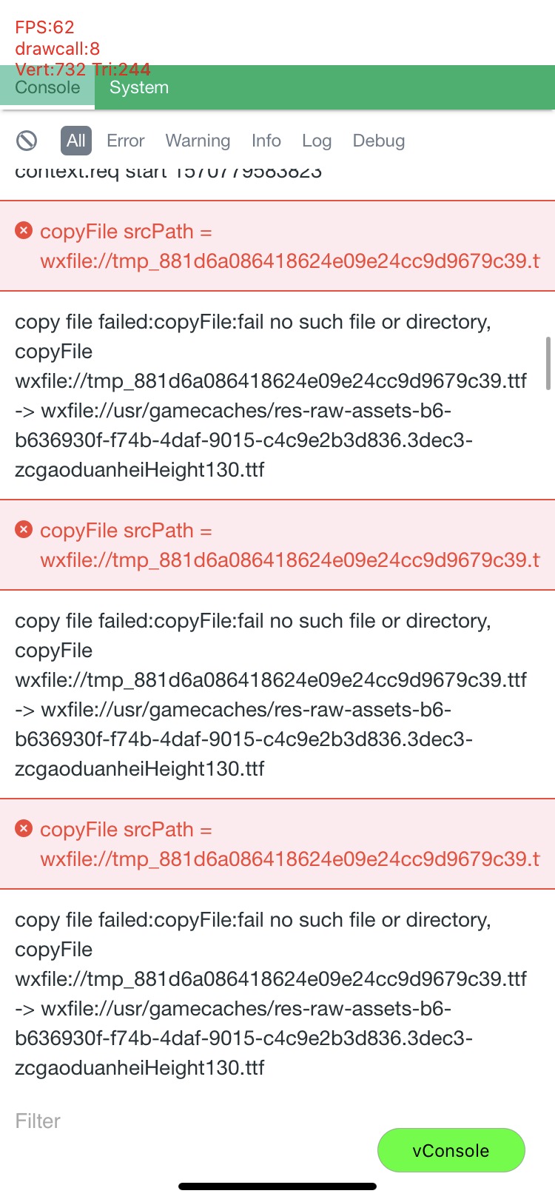Select the first "copy file failed" log message
The image size is (555, 1202).
point(271,395)
